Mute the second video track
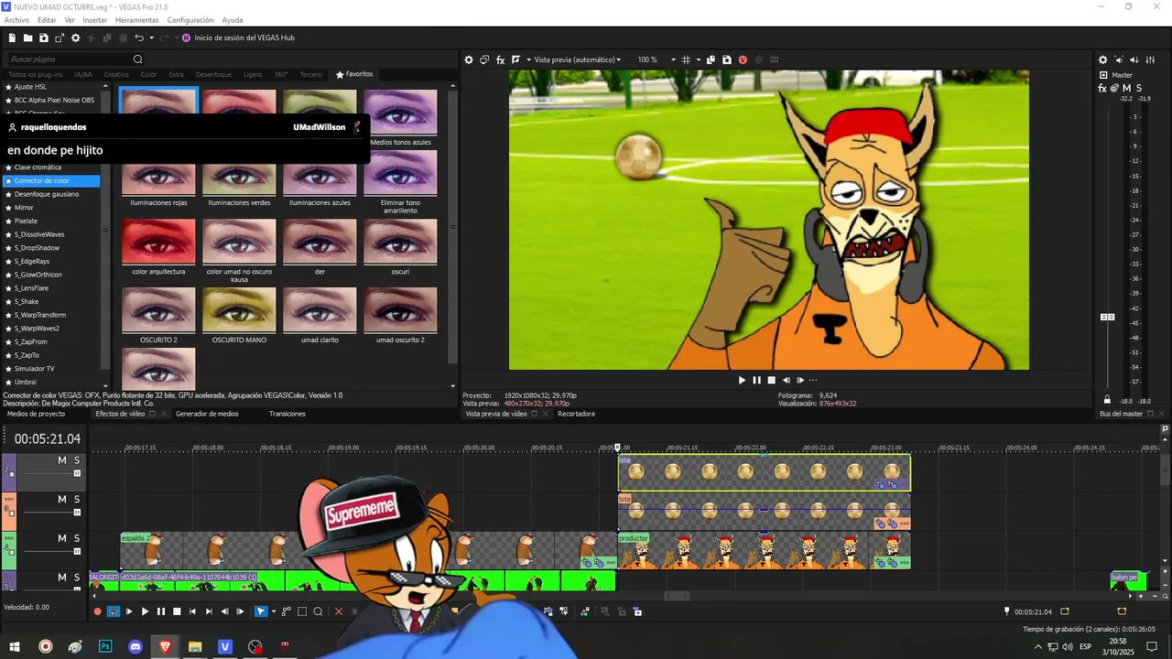 (62, 500)
